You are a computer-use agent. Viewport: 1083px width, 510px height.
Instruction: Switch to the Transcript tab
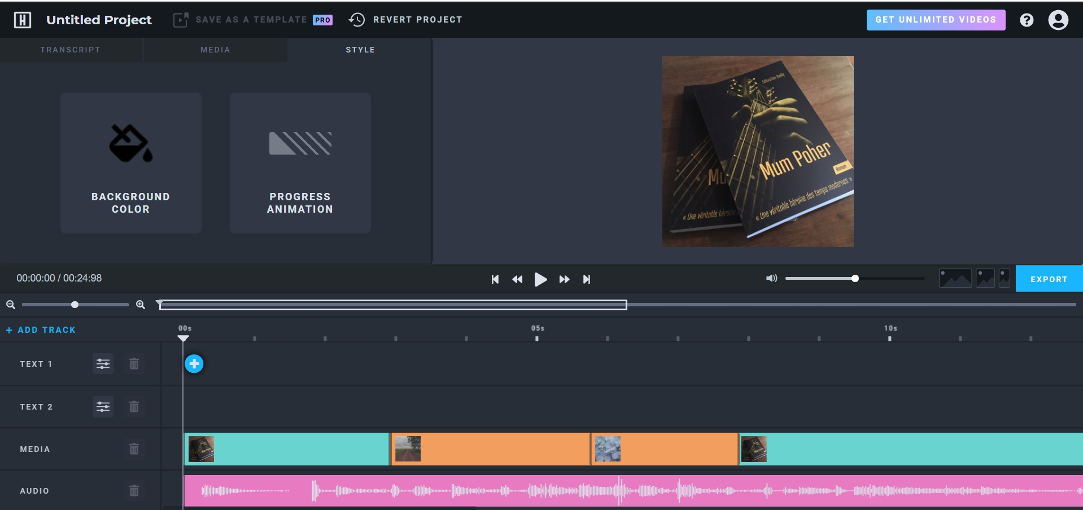pyautogui.click(x=71, y=50)
